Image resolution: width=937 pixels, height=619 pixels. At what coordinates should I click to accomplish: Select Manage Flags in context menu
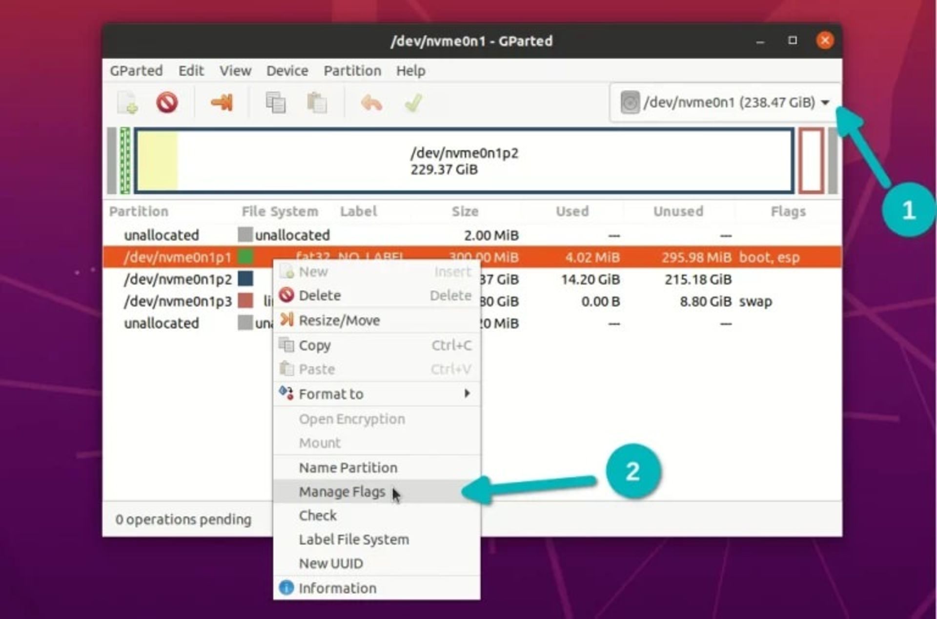(x=376, y=492)
